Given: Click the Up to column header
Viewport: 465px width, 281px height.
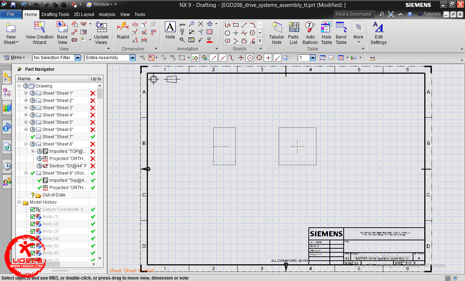Looking at the screenshot, I should 96,78.
